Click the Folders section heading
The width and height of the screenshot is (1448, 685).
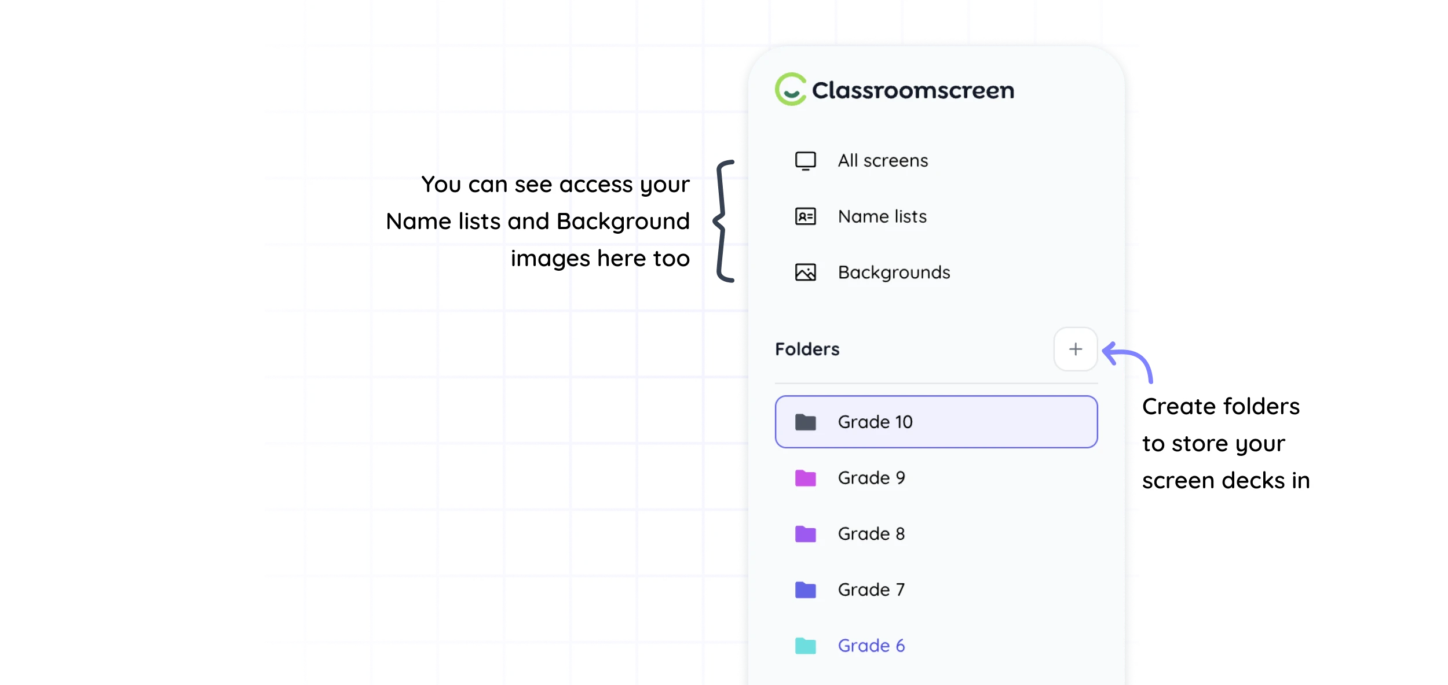(807, 348)
